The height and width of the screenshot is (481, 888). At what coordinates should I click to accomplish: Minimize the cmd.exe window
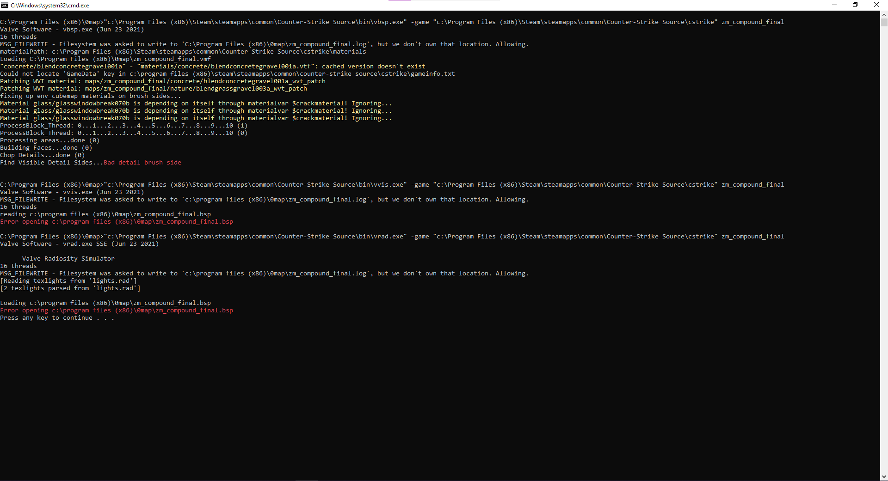834,5
